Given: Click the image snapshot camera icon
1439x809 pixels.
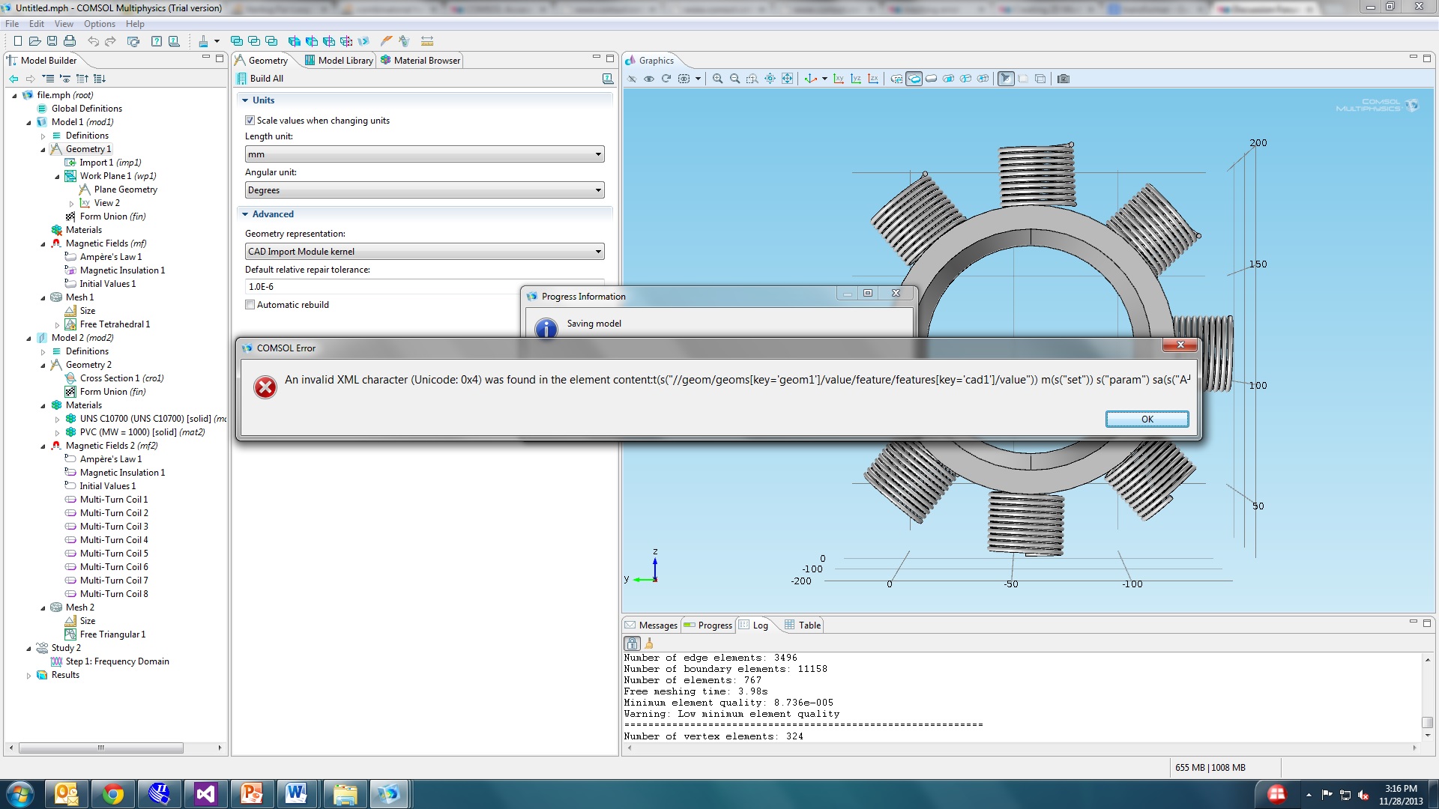Looking at the screenshot, I should pyautogui.click(x=1063, y=79).
